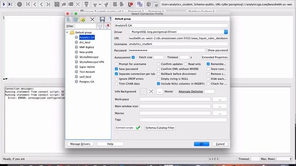Click the Info Background color swatch

[143, 91]
